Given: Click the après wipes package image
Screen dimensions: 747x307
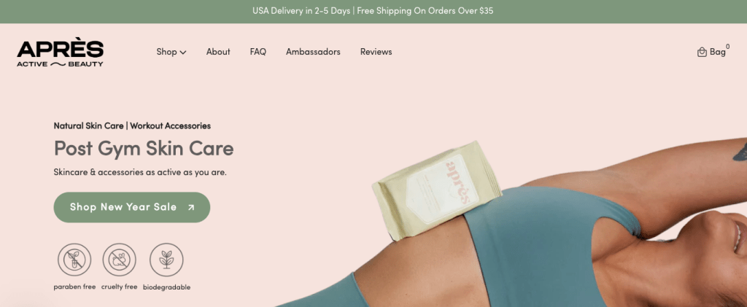Looking at the screenshot, I should [438, 190].
